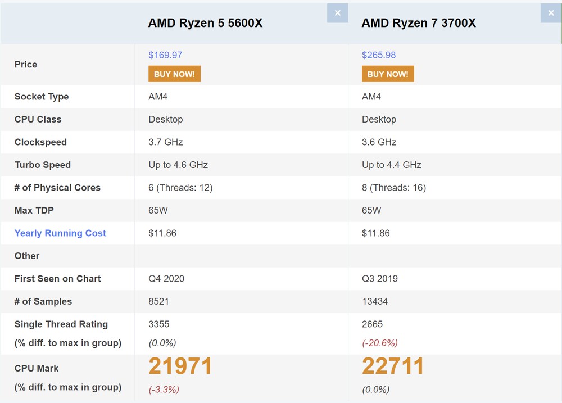Click the CPU Mark score 21971
562x403 pixels.
[180, 366]
